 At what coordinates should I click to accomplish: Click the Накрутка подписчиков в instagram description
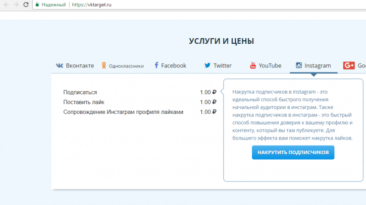292,115
